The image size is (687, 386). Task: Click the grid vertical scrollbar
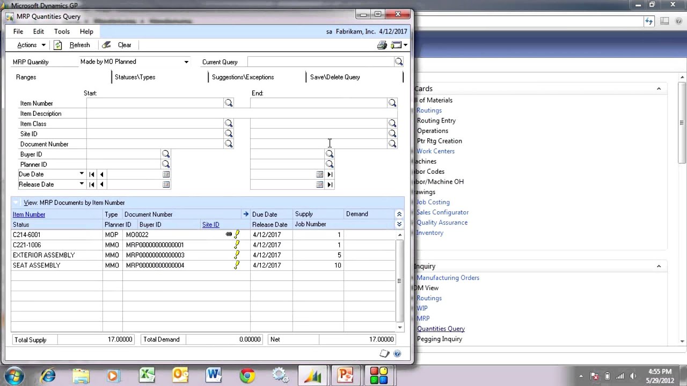pyautogui.click(x=399, y=281)
